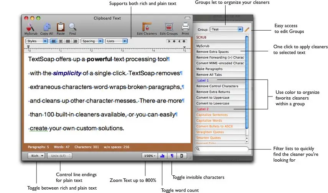Click the Characters: 301 status entry
328x193 pixels.
87,147
